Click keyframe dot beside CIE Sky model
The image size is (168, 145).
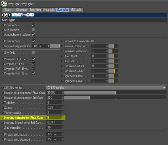(3, 88)
